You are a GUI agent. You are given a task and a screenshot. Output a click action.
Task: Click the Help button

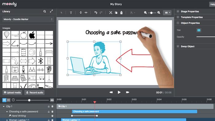(x=212, y=4)
